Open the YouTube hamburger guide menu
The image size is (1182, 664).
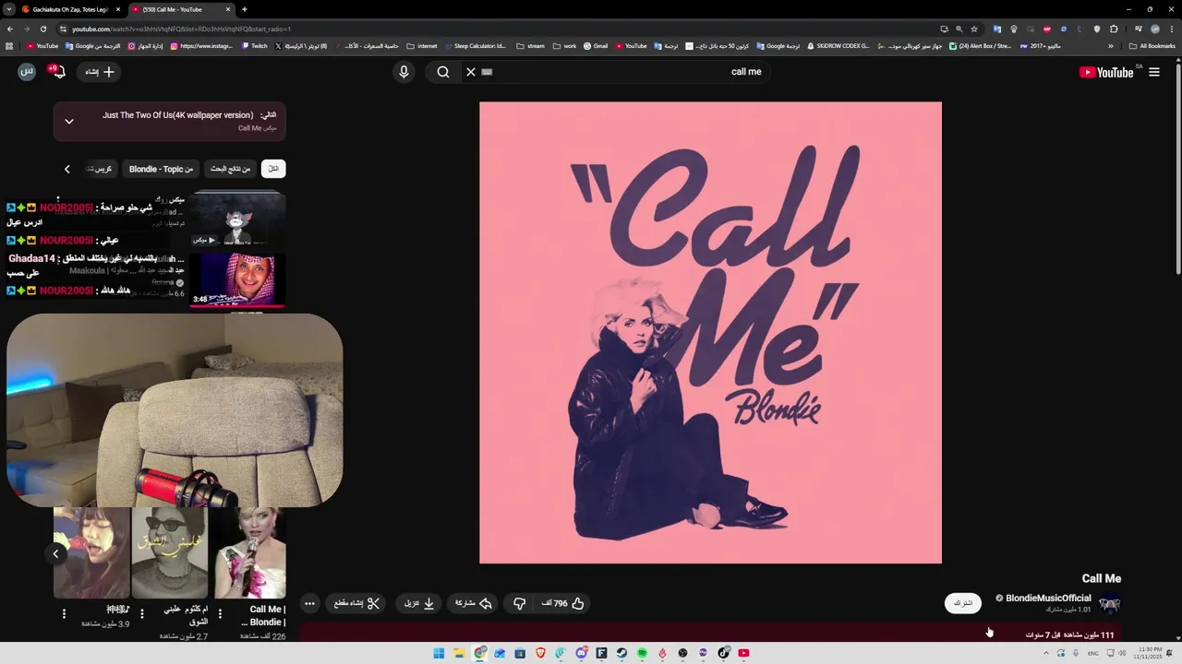(x=1154, y=72)
